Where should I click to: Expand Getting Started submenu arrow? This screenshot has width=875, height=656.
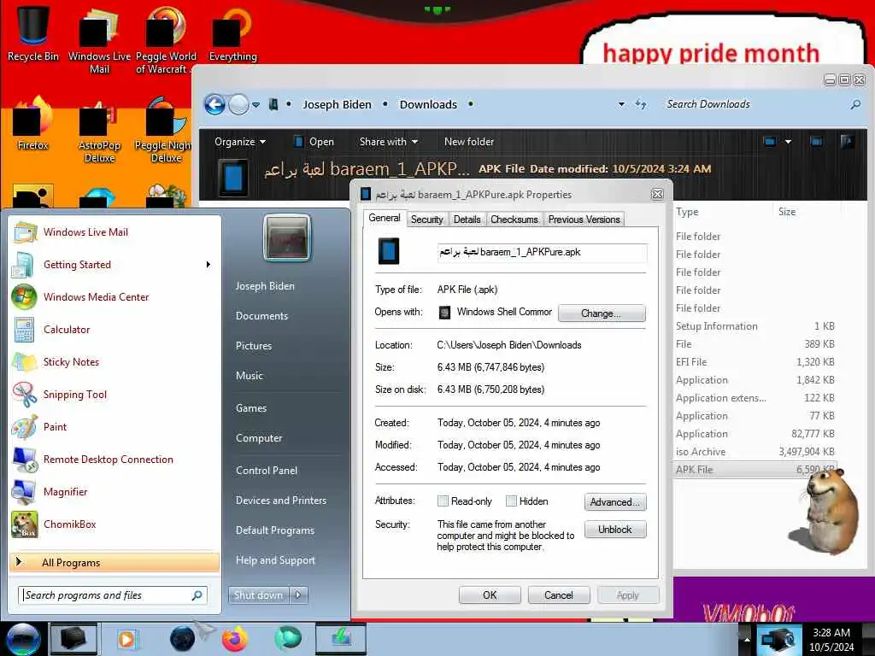pos(208,265)
